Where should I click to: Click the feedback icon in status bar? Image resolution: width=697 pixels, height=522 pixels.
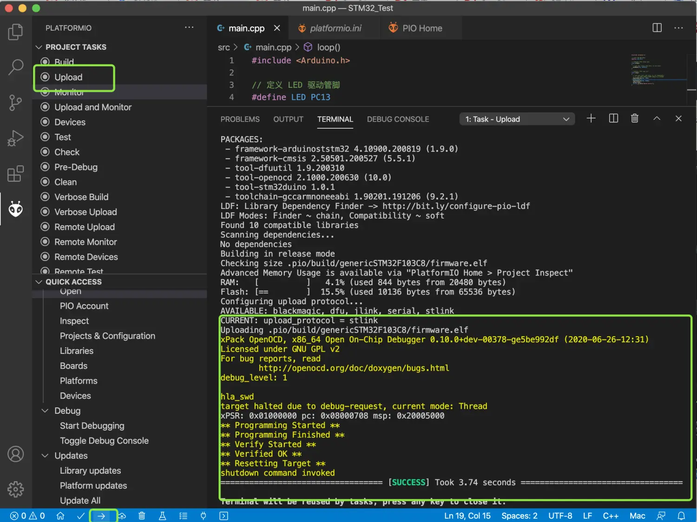(x=661, y=515)
